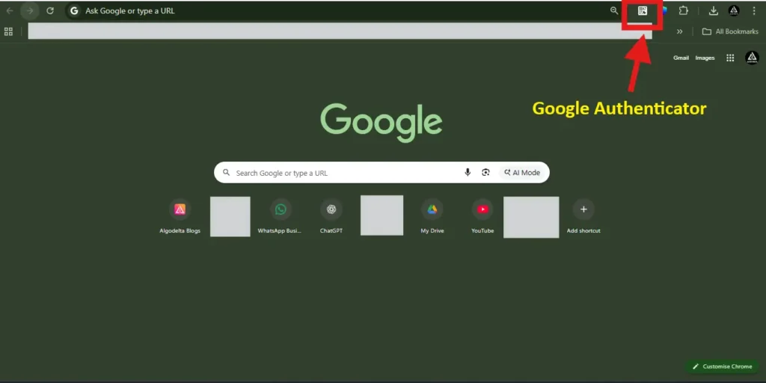Expand the hidden bookmarks overflow chevron
The image size is (766, 383).
point(679,31)
